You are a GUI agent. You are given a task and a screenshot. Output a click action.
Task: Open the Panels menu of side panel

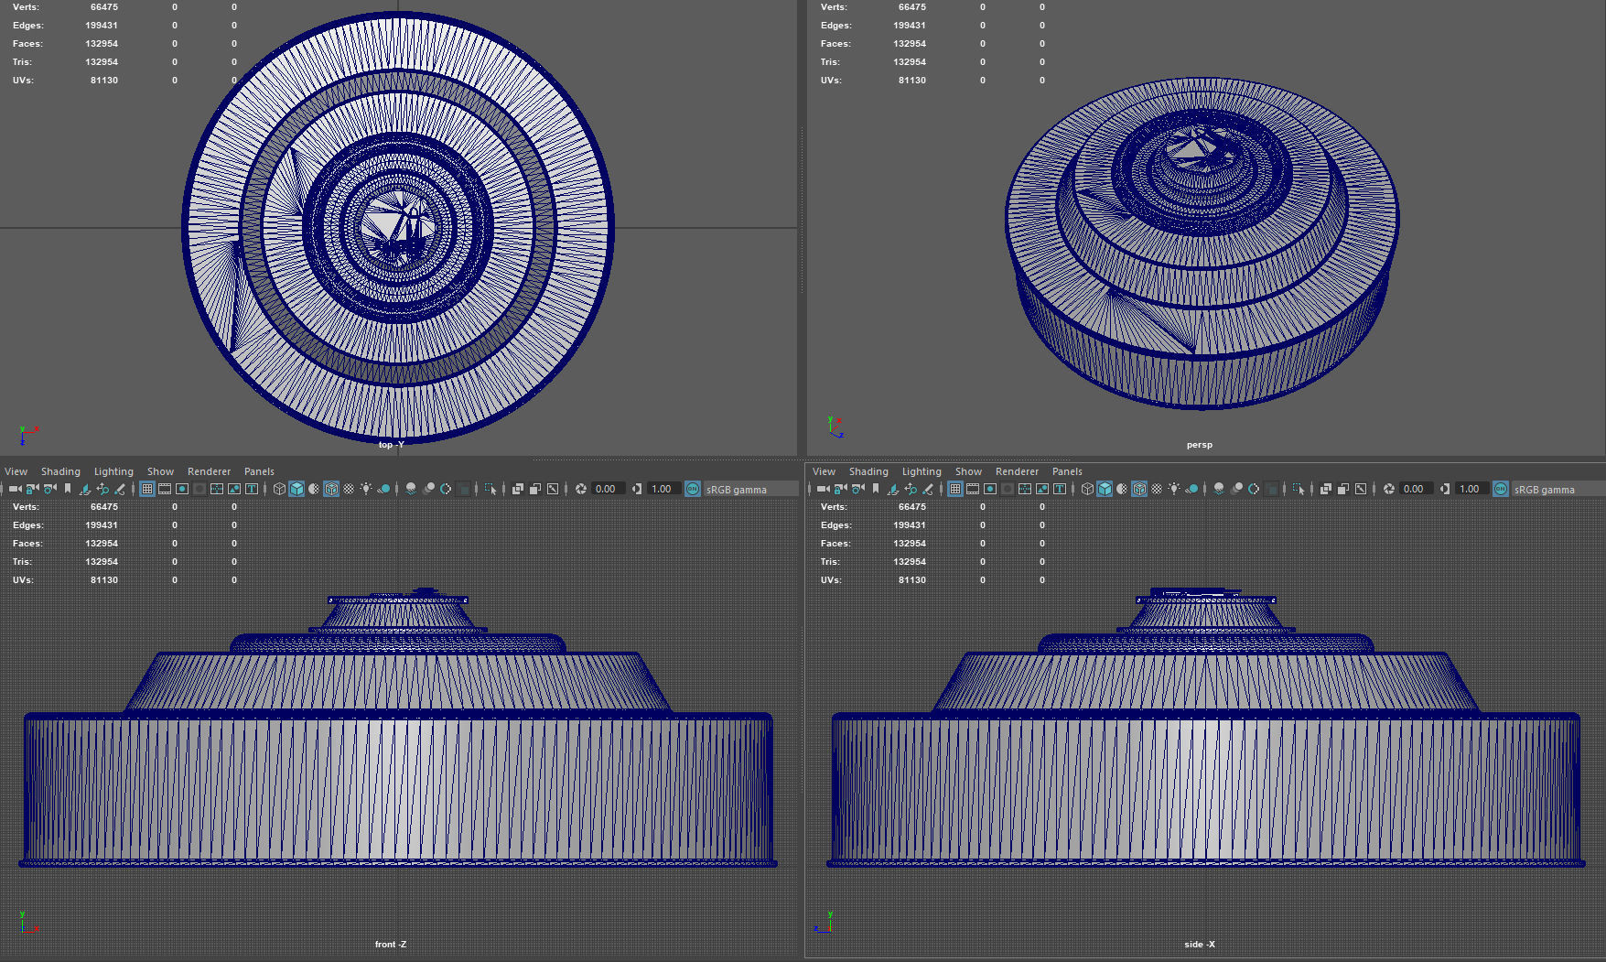(1067, 471)
